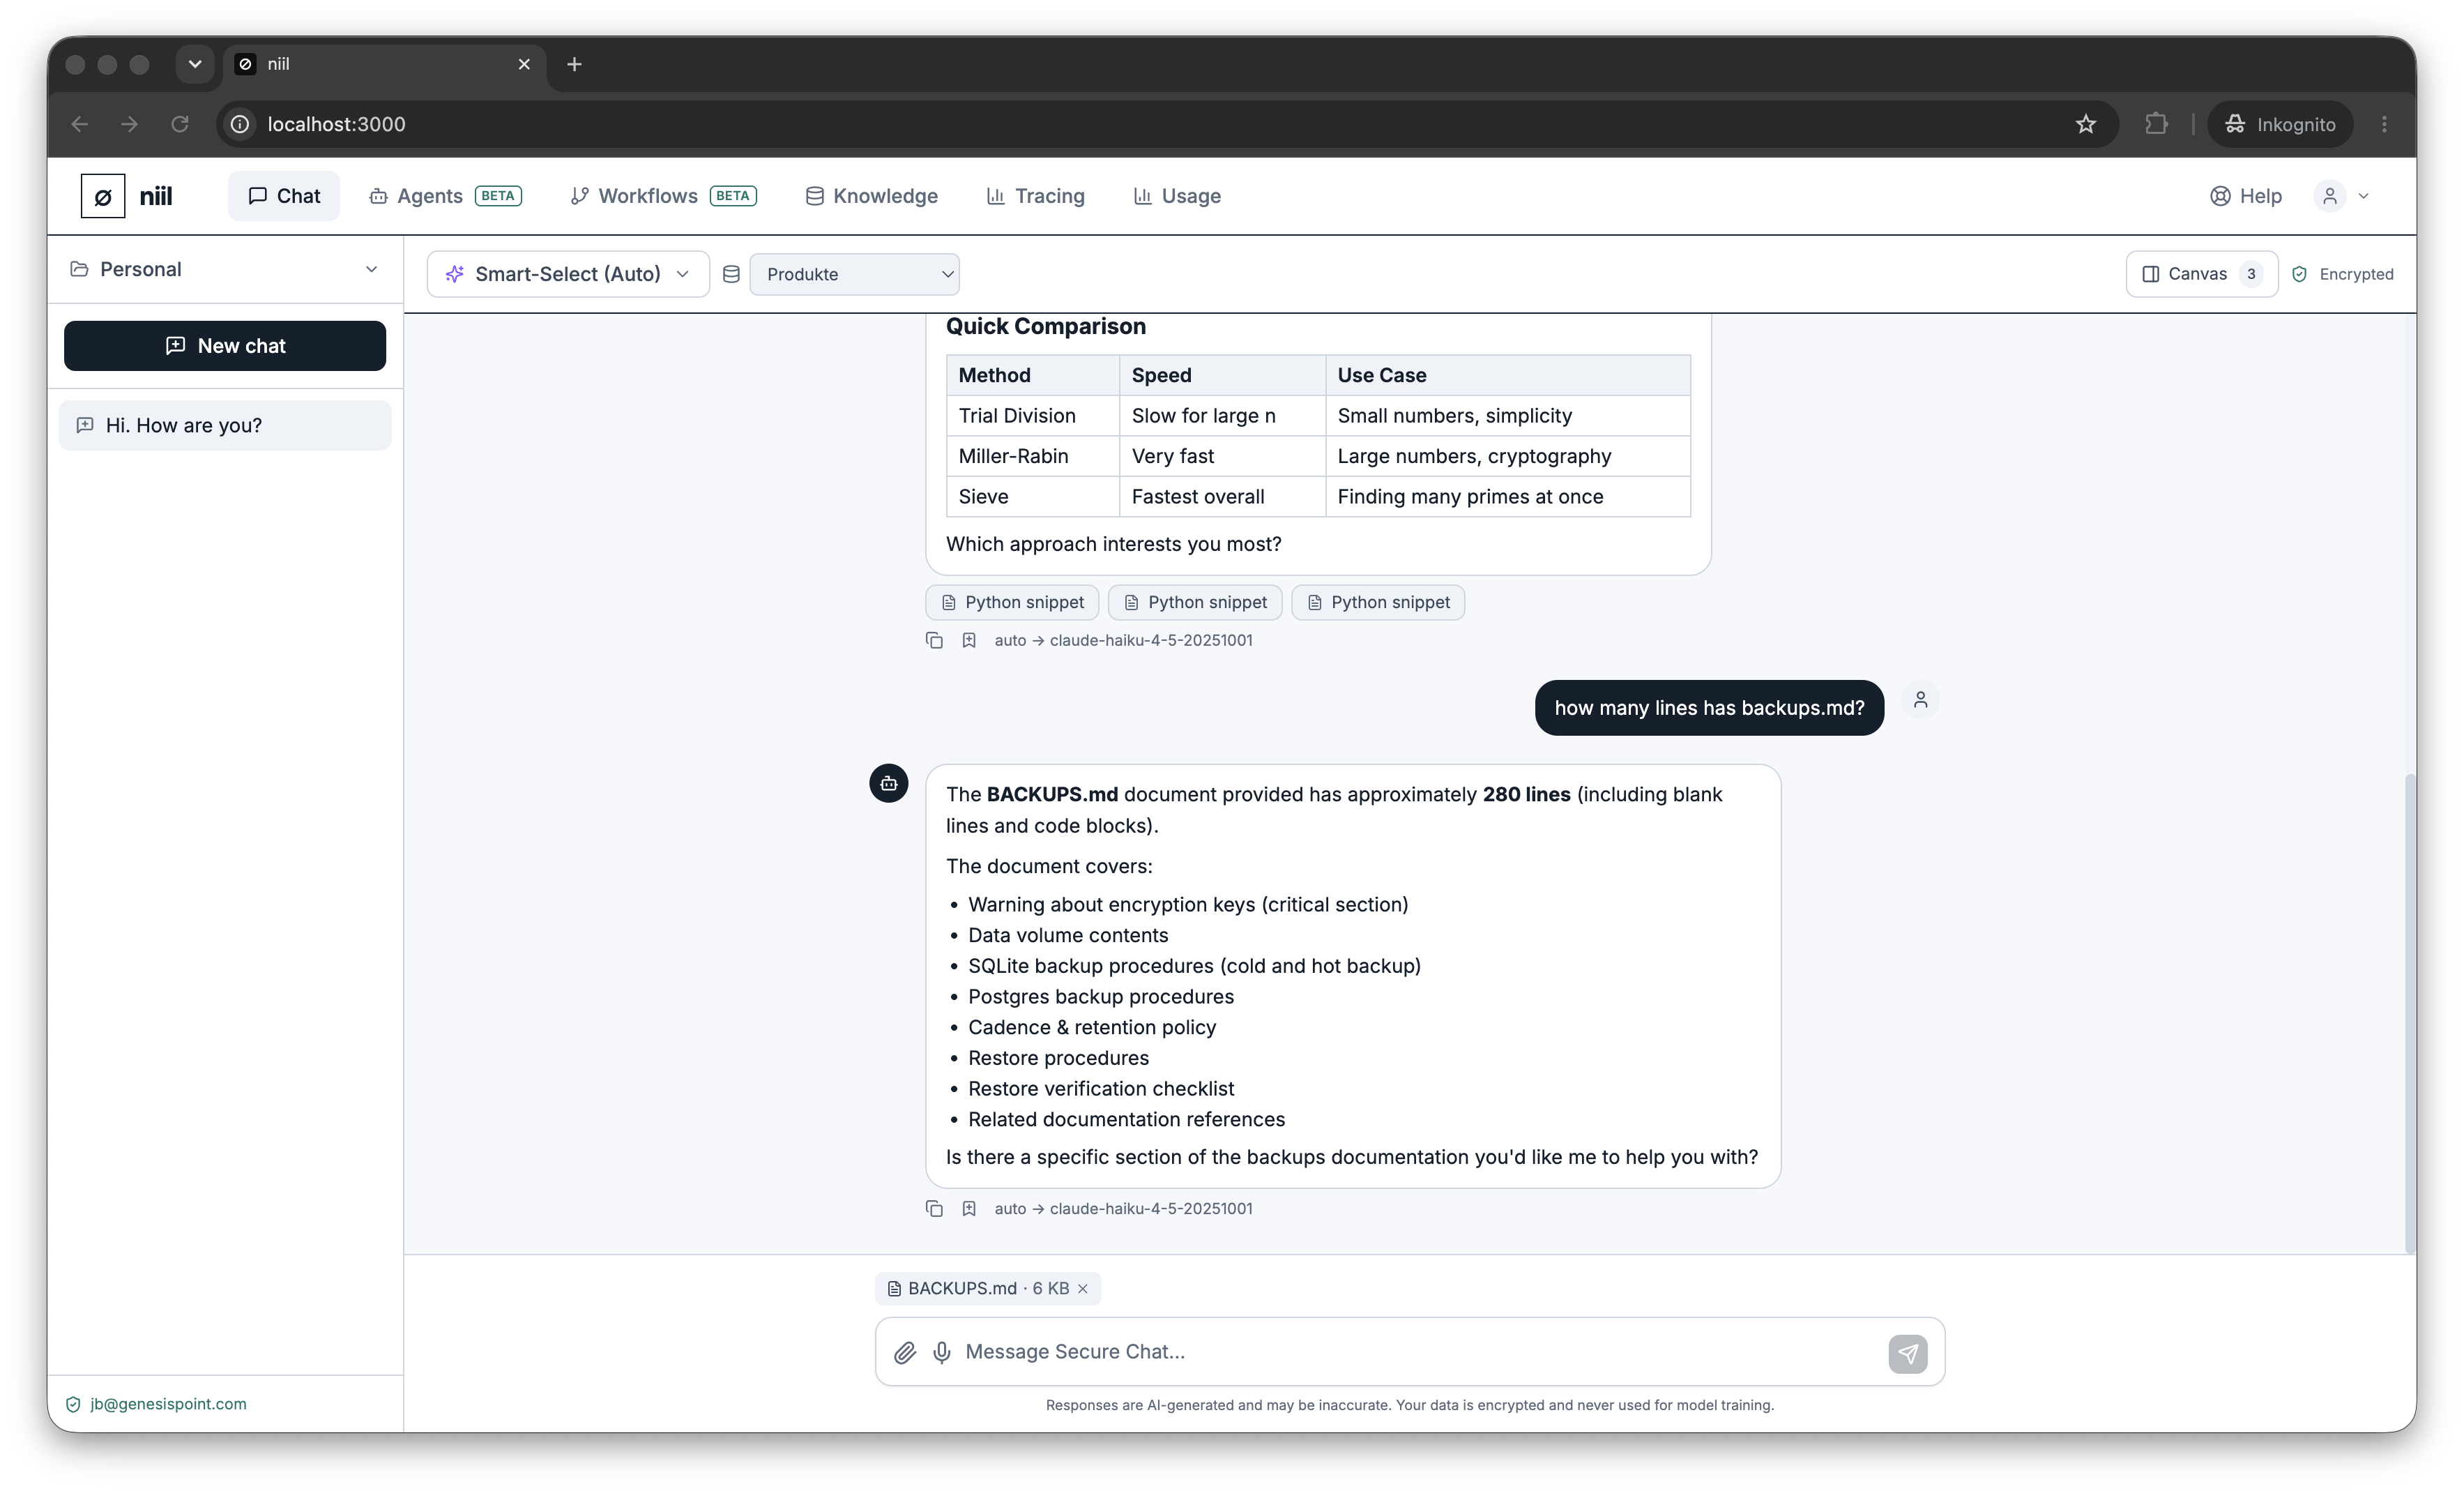Expand the account menu chevron
This screenshot has width=2464, height=1491.
click(x=2364, y=196)
